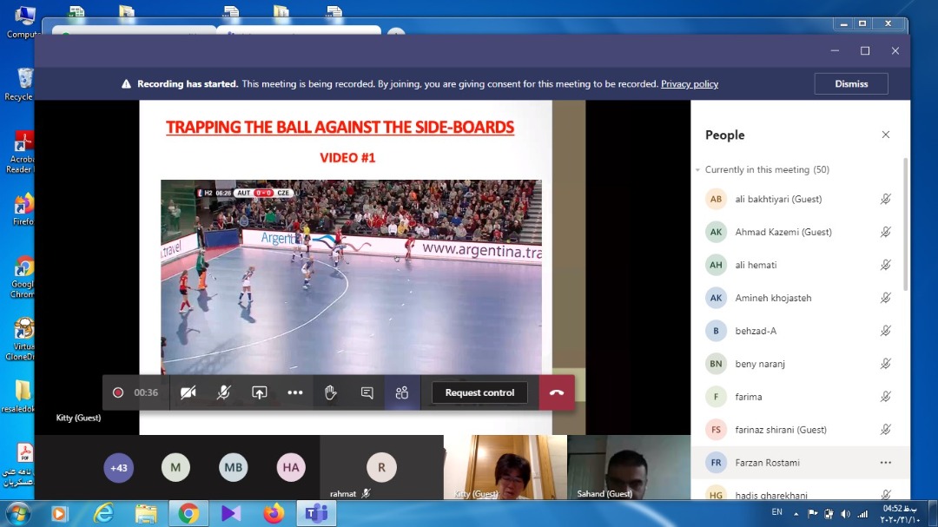938x527 pixels.
Task: Click the Request control button
Action: [479, 392]
